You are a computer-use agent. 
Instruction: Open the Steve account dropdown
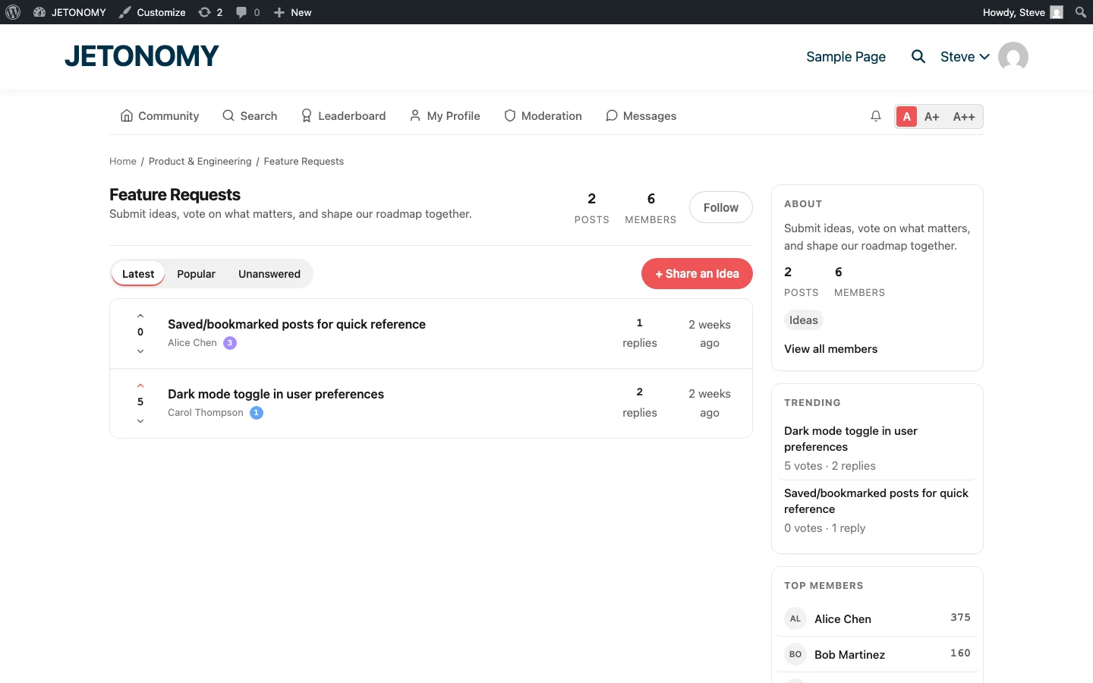coord(964,56)
